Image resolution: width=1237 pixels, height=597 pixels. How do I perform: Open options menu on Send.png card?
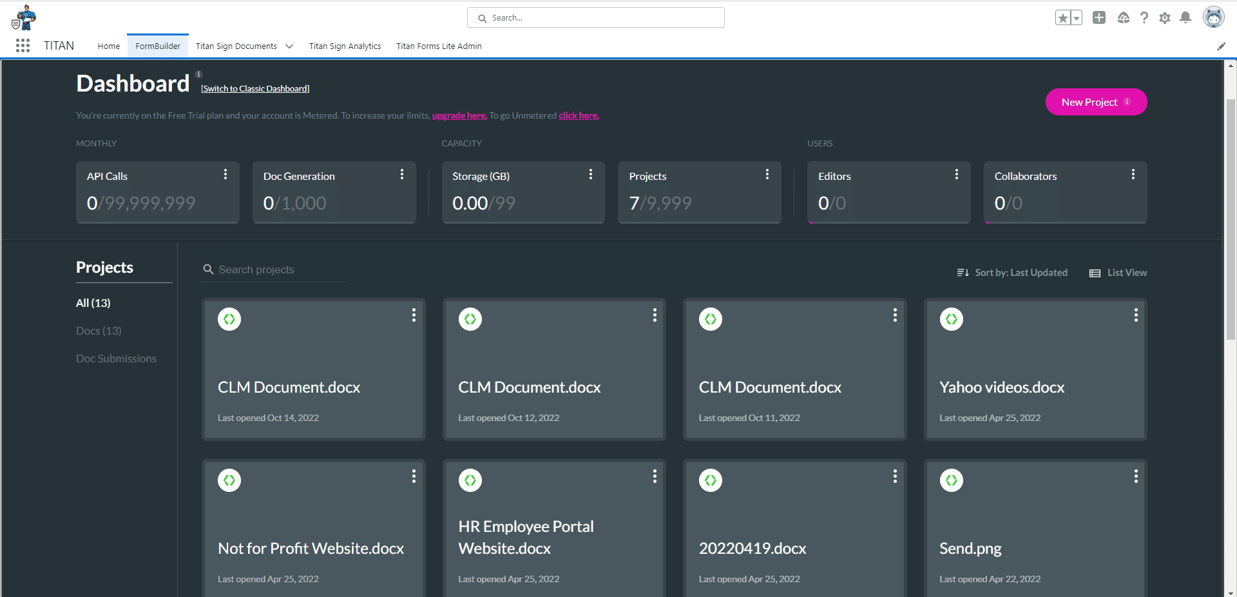coord(1136,476)
